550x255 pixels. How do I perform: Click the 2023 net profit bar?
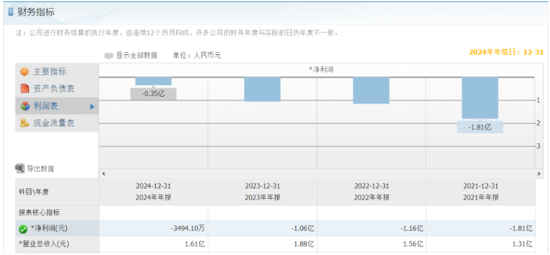pos(262,89)
